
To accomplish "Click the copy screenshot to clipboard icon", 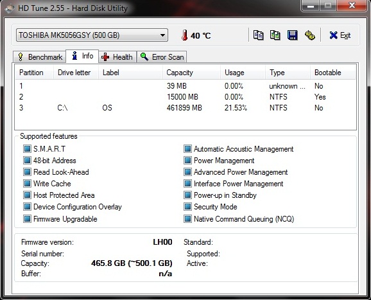I will (x=275, y=35).
